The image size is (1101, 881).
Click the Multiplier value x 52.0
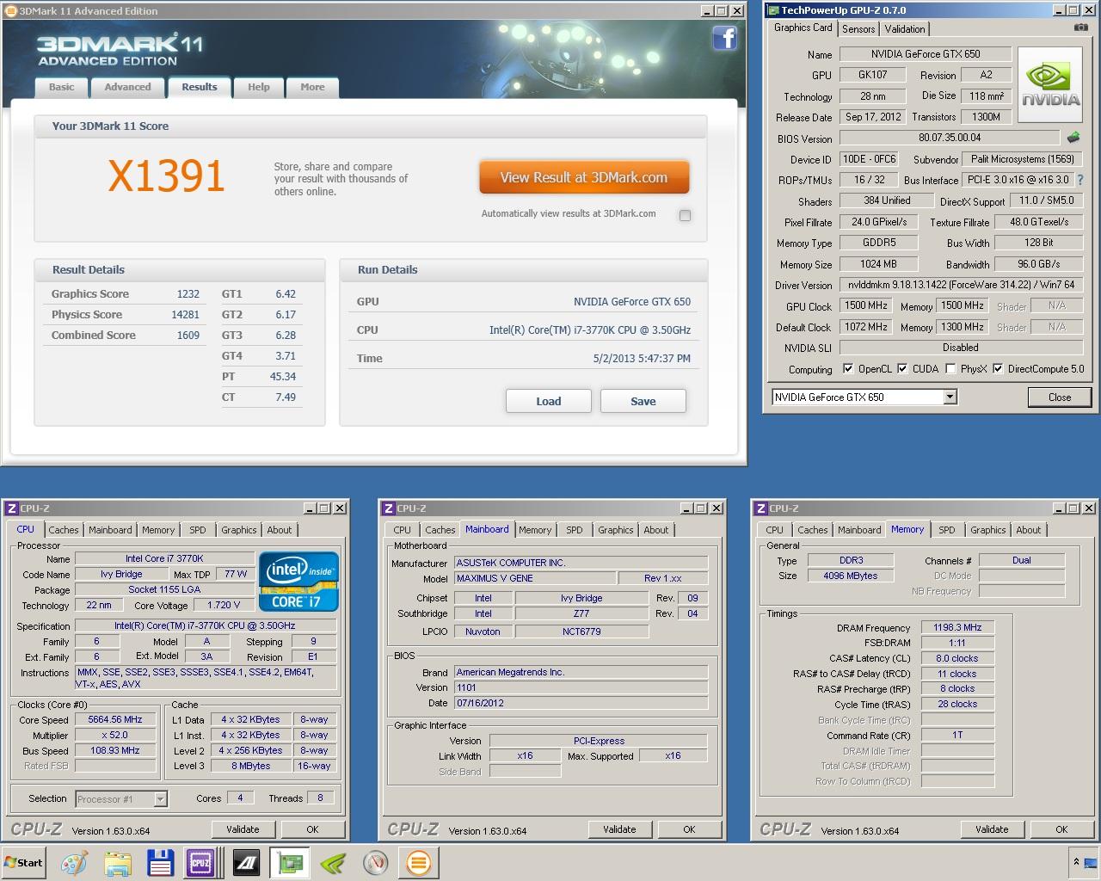click(x=115, y=735)
